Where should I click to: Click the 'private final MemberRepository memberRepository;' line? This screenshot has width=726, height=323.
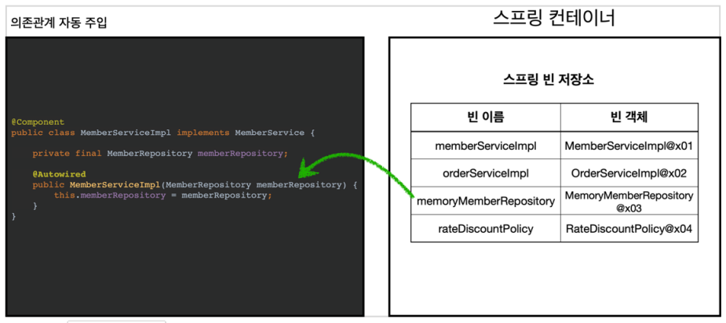160,154
